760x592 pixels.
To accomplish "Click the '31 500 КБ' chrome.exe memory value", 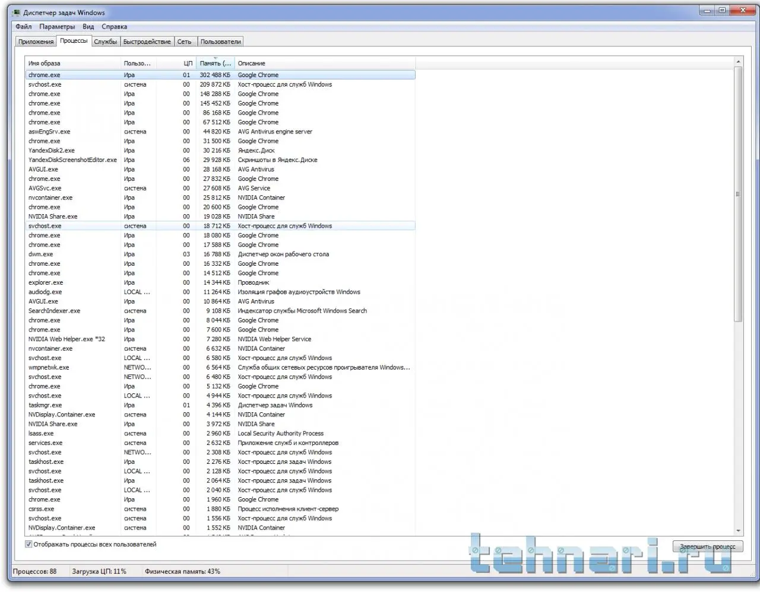I will [216, 141].
